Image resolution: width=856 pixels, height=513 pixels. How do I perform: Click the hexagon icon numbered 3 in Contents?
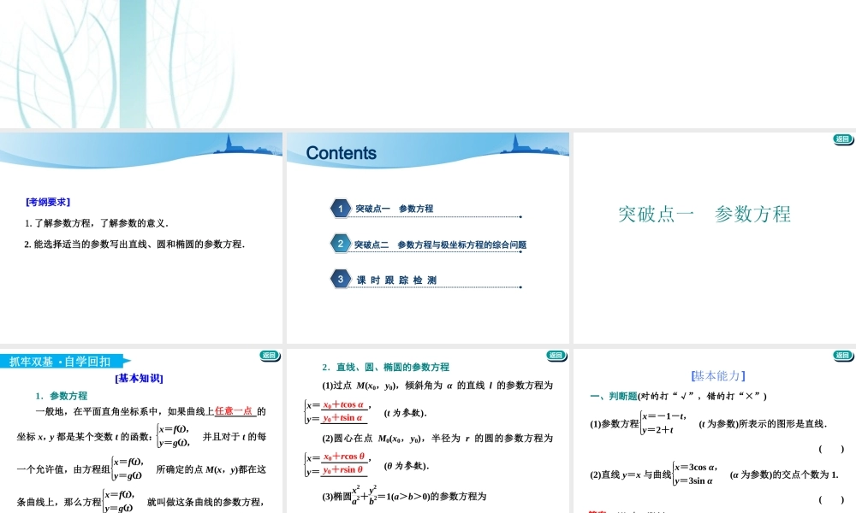[340, 278]
